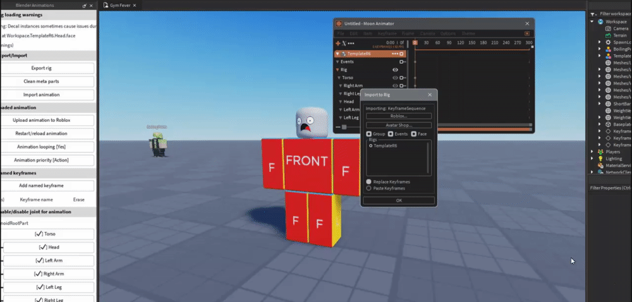Click the Roblox... import button
Viewport: 632px width, 302px height.
click(x=399, y=116)
